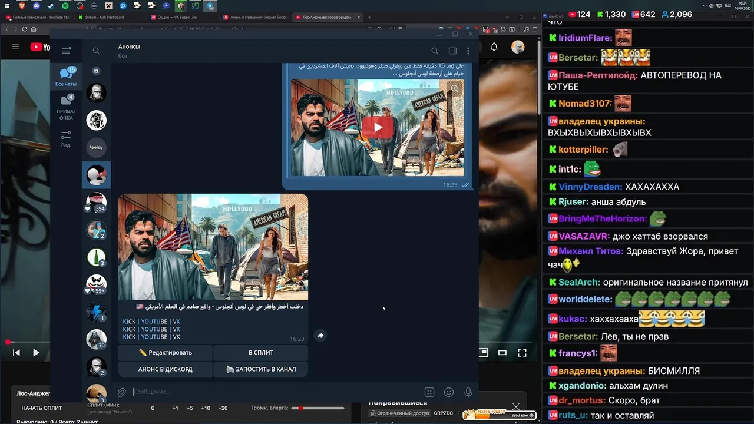
Task: Click the +1 split minutes button
Action: coord(175,408)
